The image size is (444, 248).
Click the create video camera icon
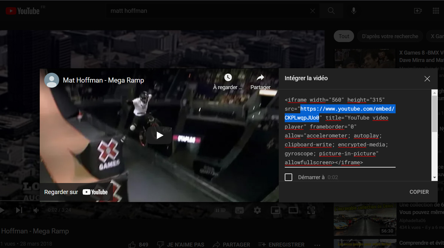pos(418,11)
